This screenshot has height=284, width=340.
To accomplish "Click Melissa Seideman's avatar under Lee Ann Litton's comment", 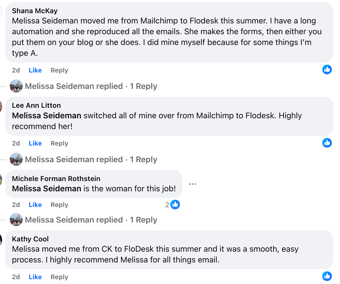I will click(x=16, y=160).
